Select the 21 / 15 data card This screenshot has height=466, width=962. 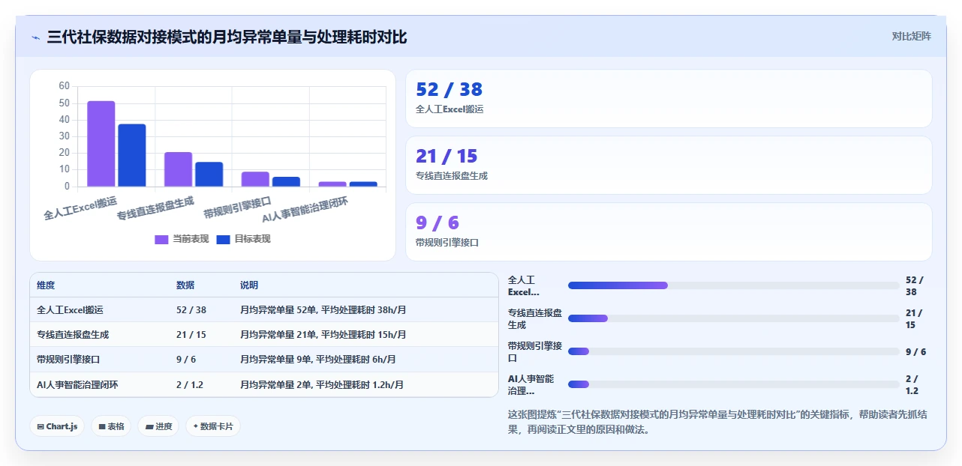[669, 166]
